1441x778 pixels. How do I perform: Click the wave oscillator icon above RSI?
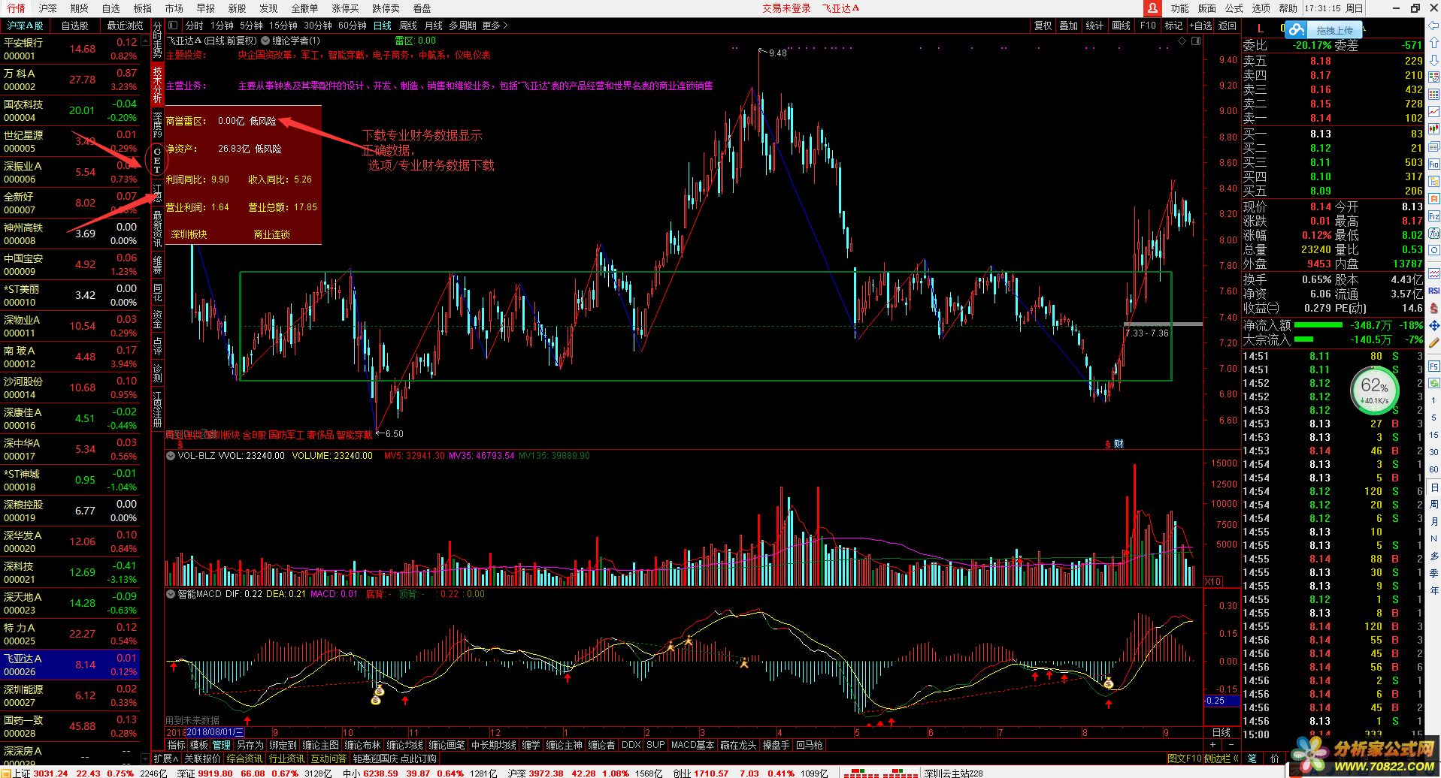tap(1433, 273)
